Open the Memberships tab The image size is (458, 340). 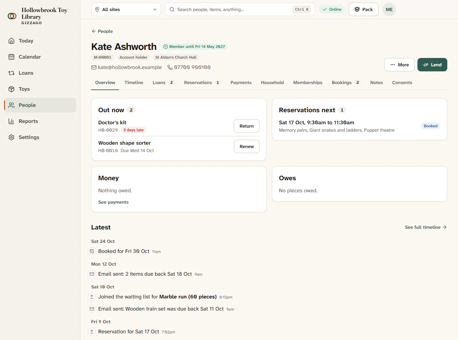308,82
